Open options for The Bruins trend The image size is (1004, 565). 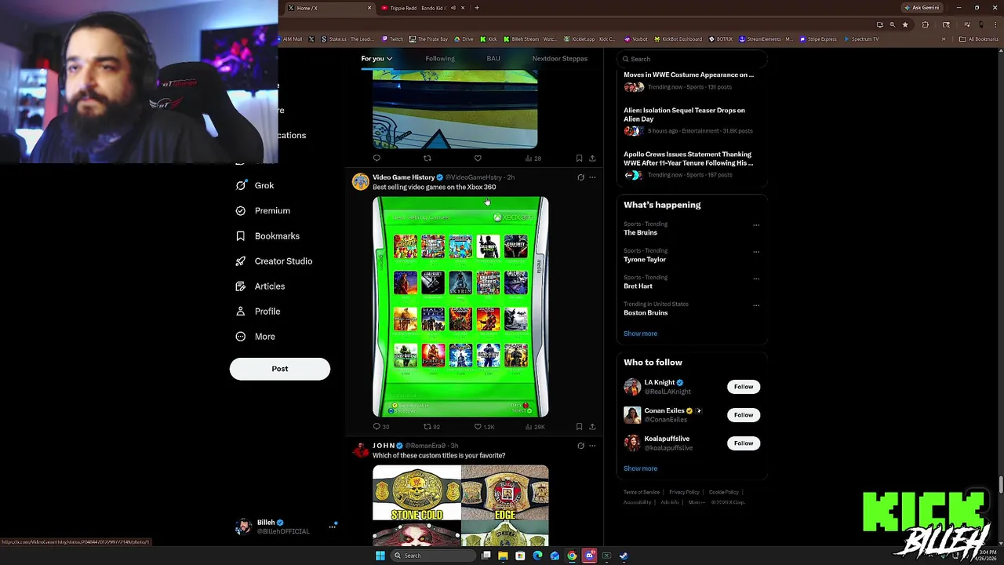[756, 225]
